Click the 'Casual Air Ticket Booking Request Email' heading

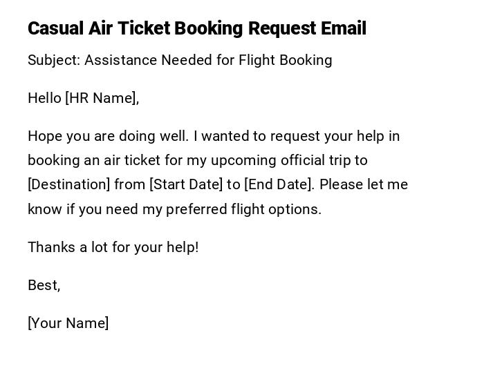click(197, 28)
